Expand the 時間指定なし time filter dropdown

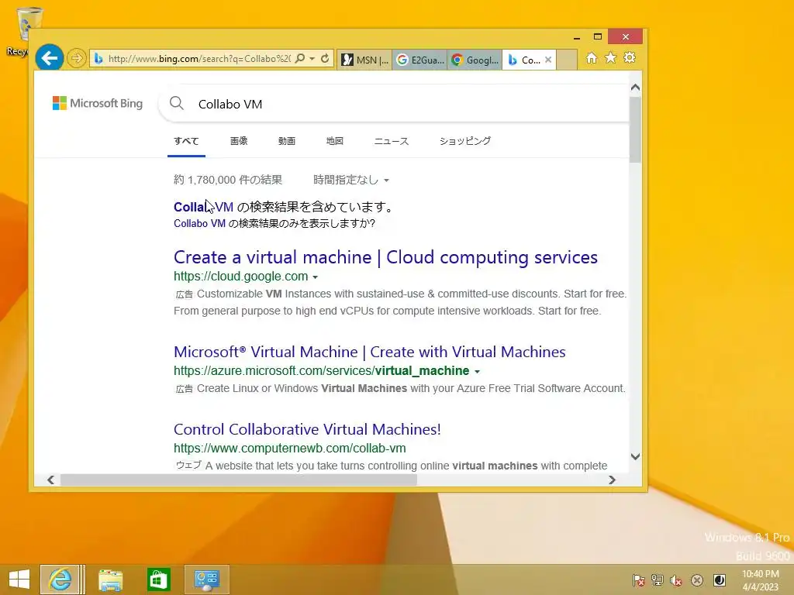click(351, 180)
